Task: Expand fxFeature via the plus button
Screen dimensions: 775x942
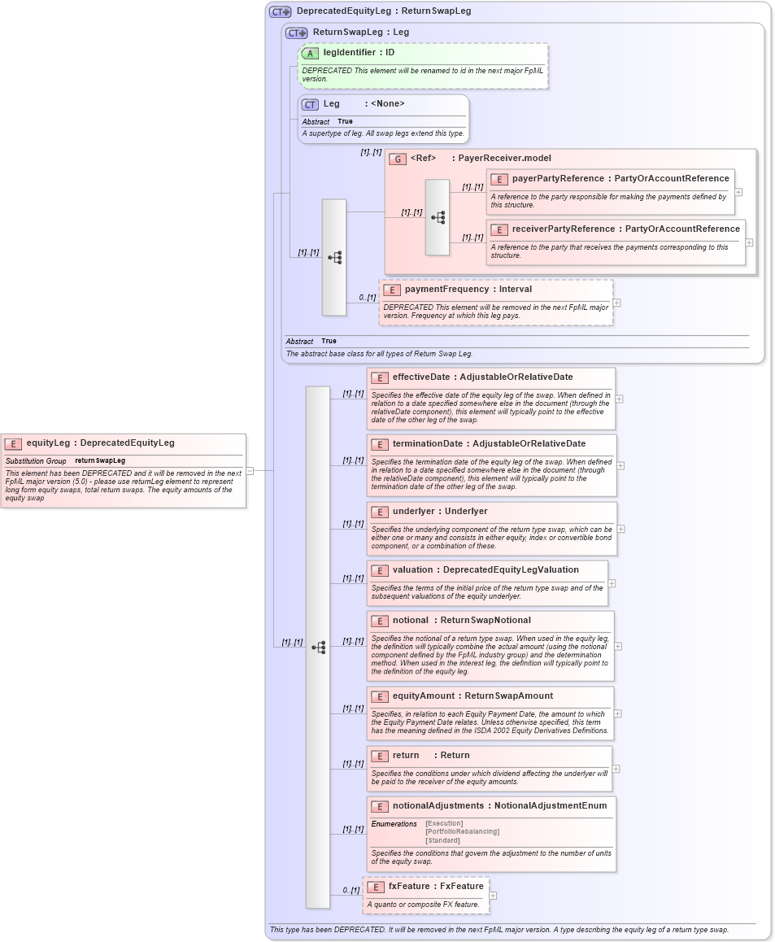Action: (x=493, y=894)
